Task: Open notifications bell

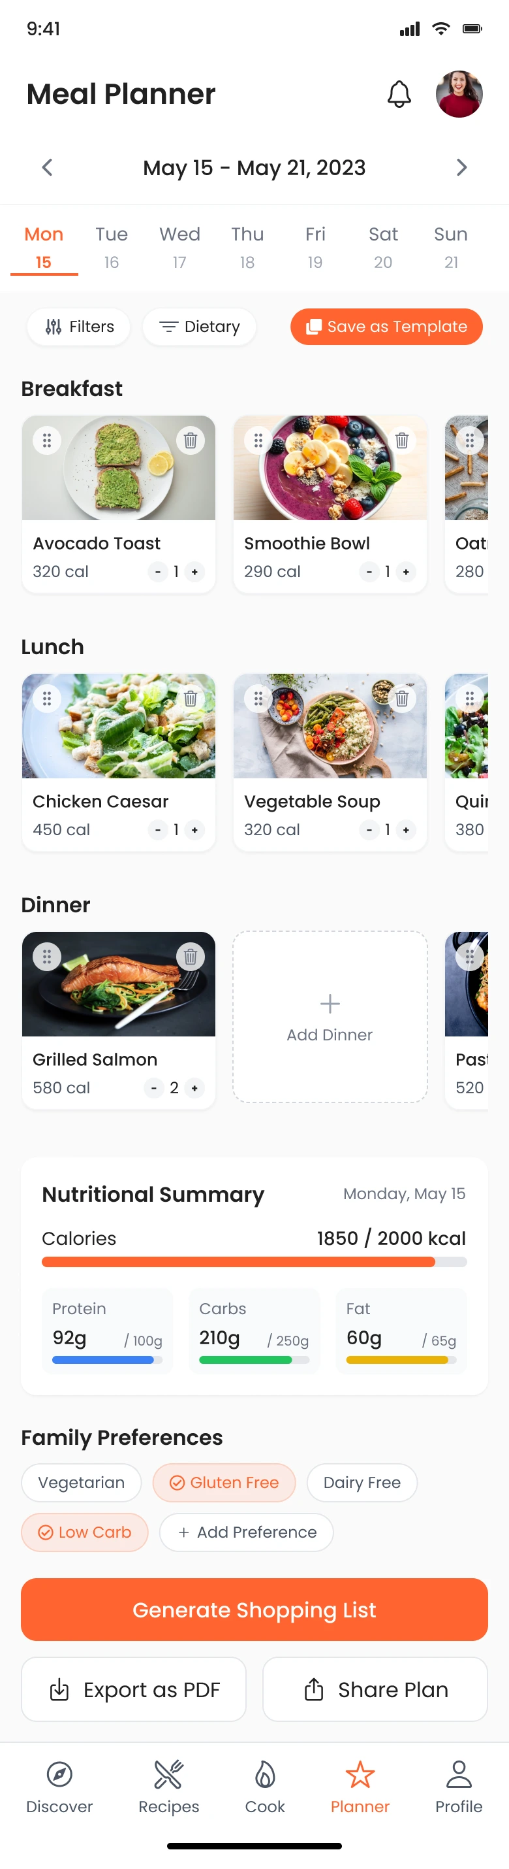Action: click(399, 94)
